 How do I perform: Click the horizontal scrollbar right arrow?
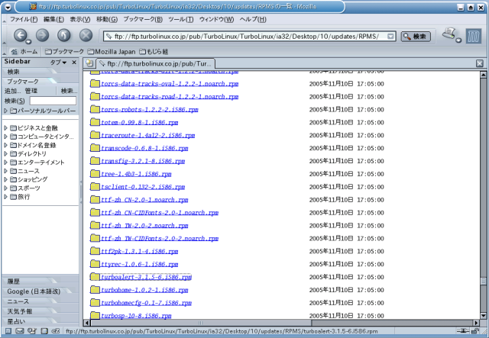click(x=476, y=323)
